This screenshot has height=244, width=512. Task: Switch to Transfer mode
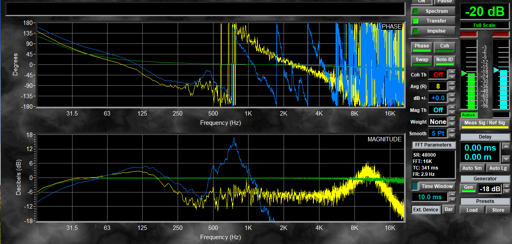tap(433, 21)
